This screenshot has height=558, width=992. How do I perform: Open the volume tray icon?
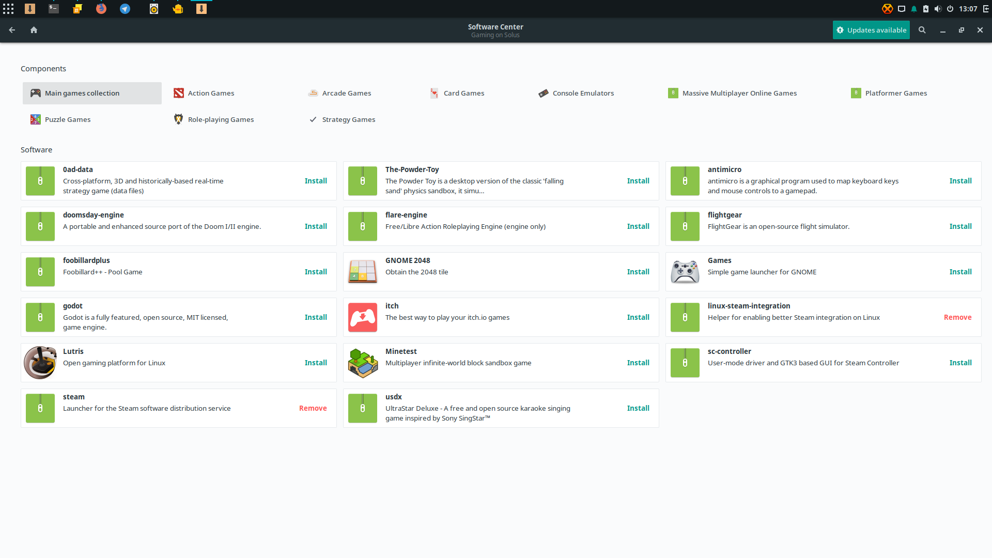(x=938, y=9)
